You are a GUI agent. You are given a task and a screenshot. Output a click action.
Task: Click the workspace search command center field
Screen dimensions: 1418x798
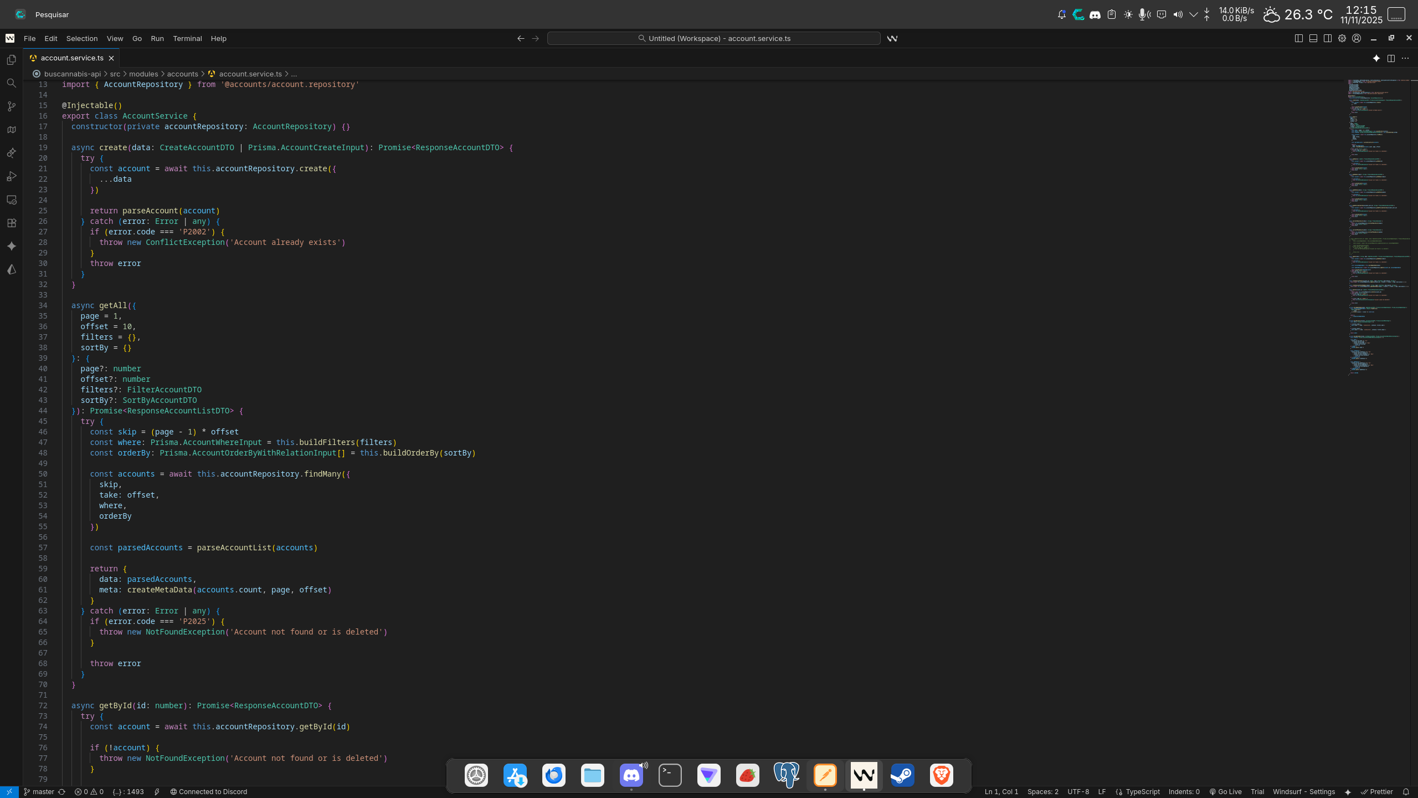(x=713, y=38)
